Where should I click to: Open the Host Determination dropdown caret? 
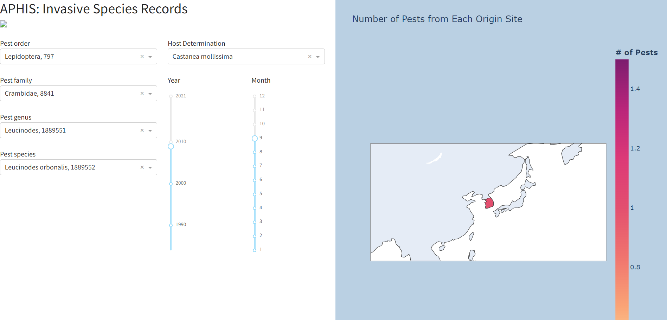(x=318, y=56)
